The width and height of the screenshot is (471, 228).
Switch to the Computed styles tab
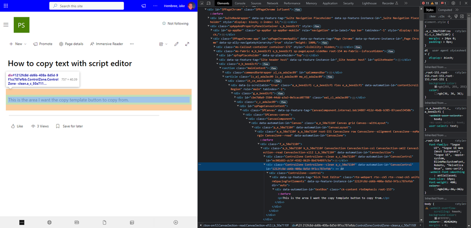[x=445, y=10]
